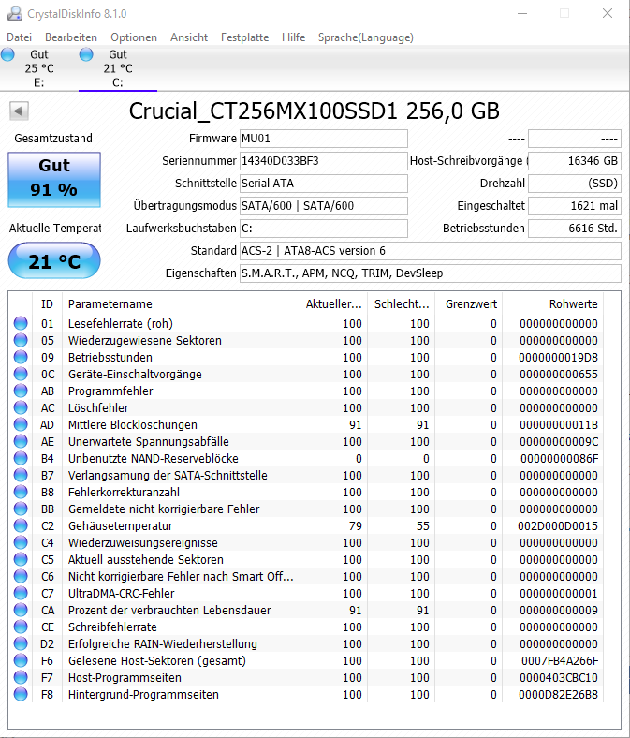The width and height of the screenshot is (630, 738).
Task: Click the Schnittstelle field Serial ATA
Action: [324, 183]
